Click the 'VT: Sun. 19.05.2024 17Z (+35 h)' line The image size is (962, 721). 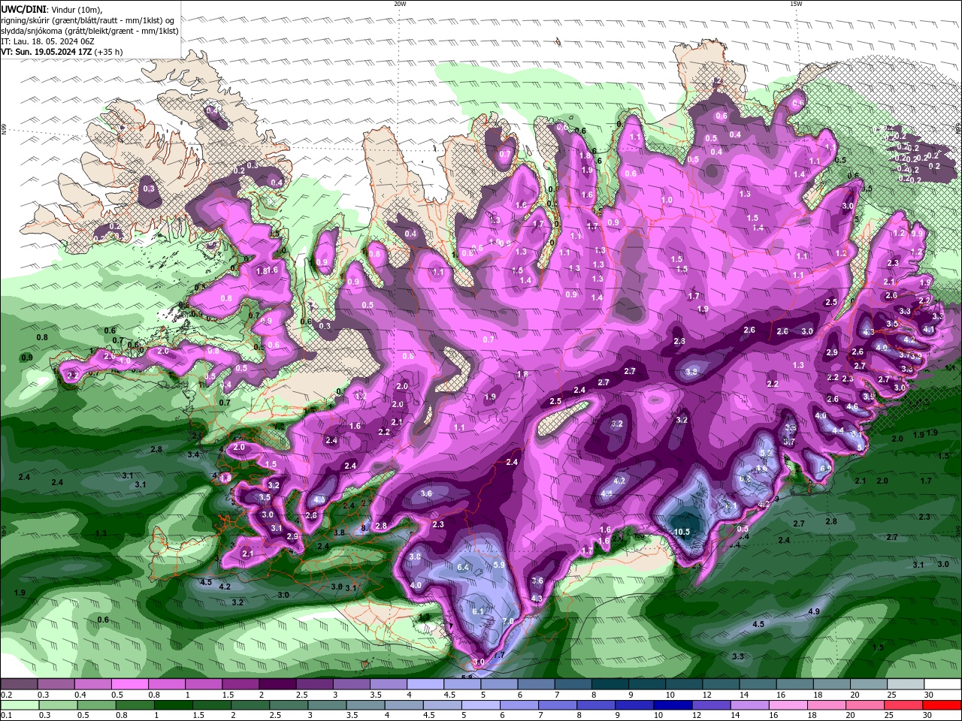62,52
